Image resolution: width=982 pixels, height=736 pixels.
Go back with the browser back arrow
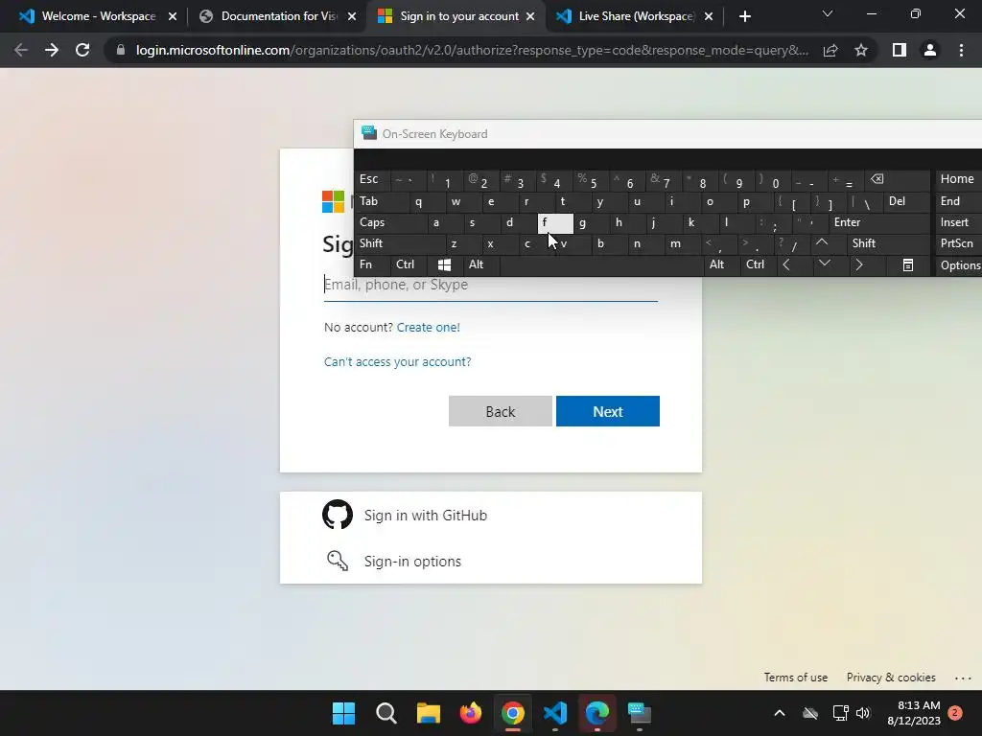[x=21, y=50]
